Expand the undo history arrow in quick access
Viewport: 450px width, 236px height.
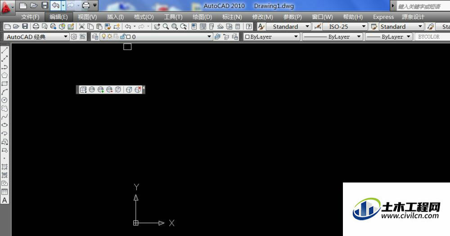click(63, 5)
